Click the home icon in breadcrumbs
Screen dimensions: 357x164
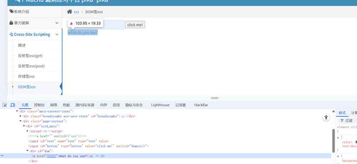pyautogui.click(x=70, y=12)
